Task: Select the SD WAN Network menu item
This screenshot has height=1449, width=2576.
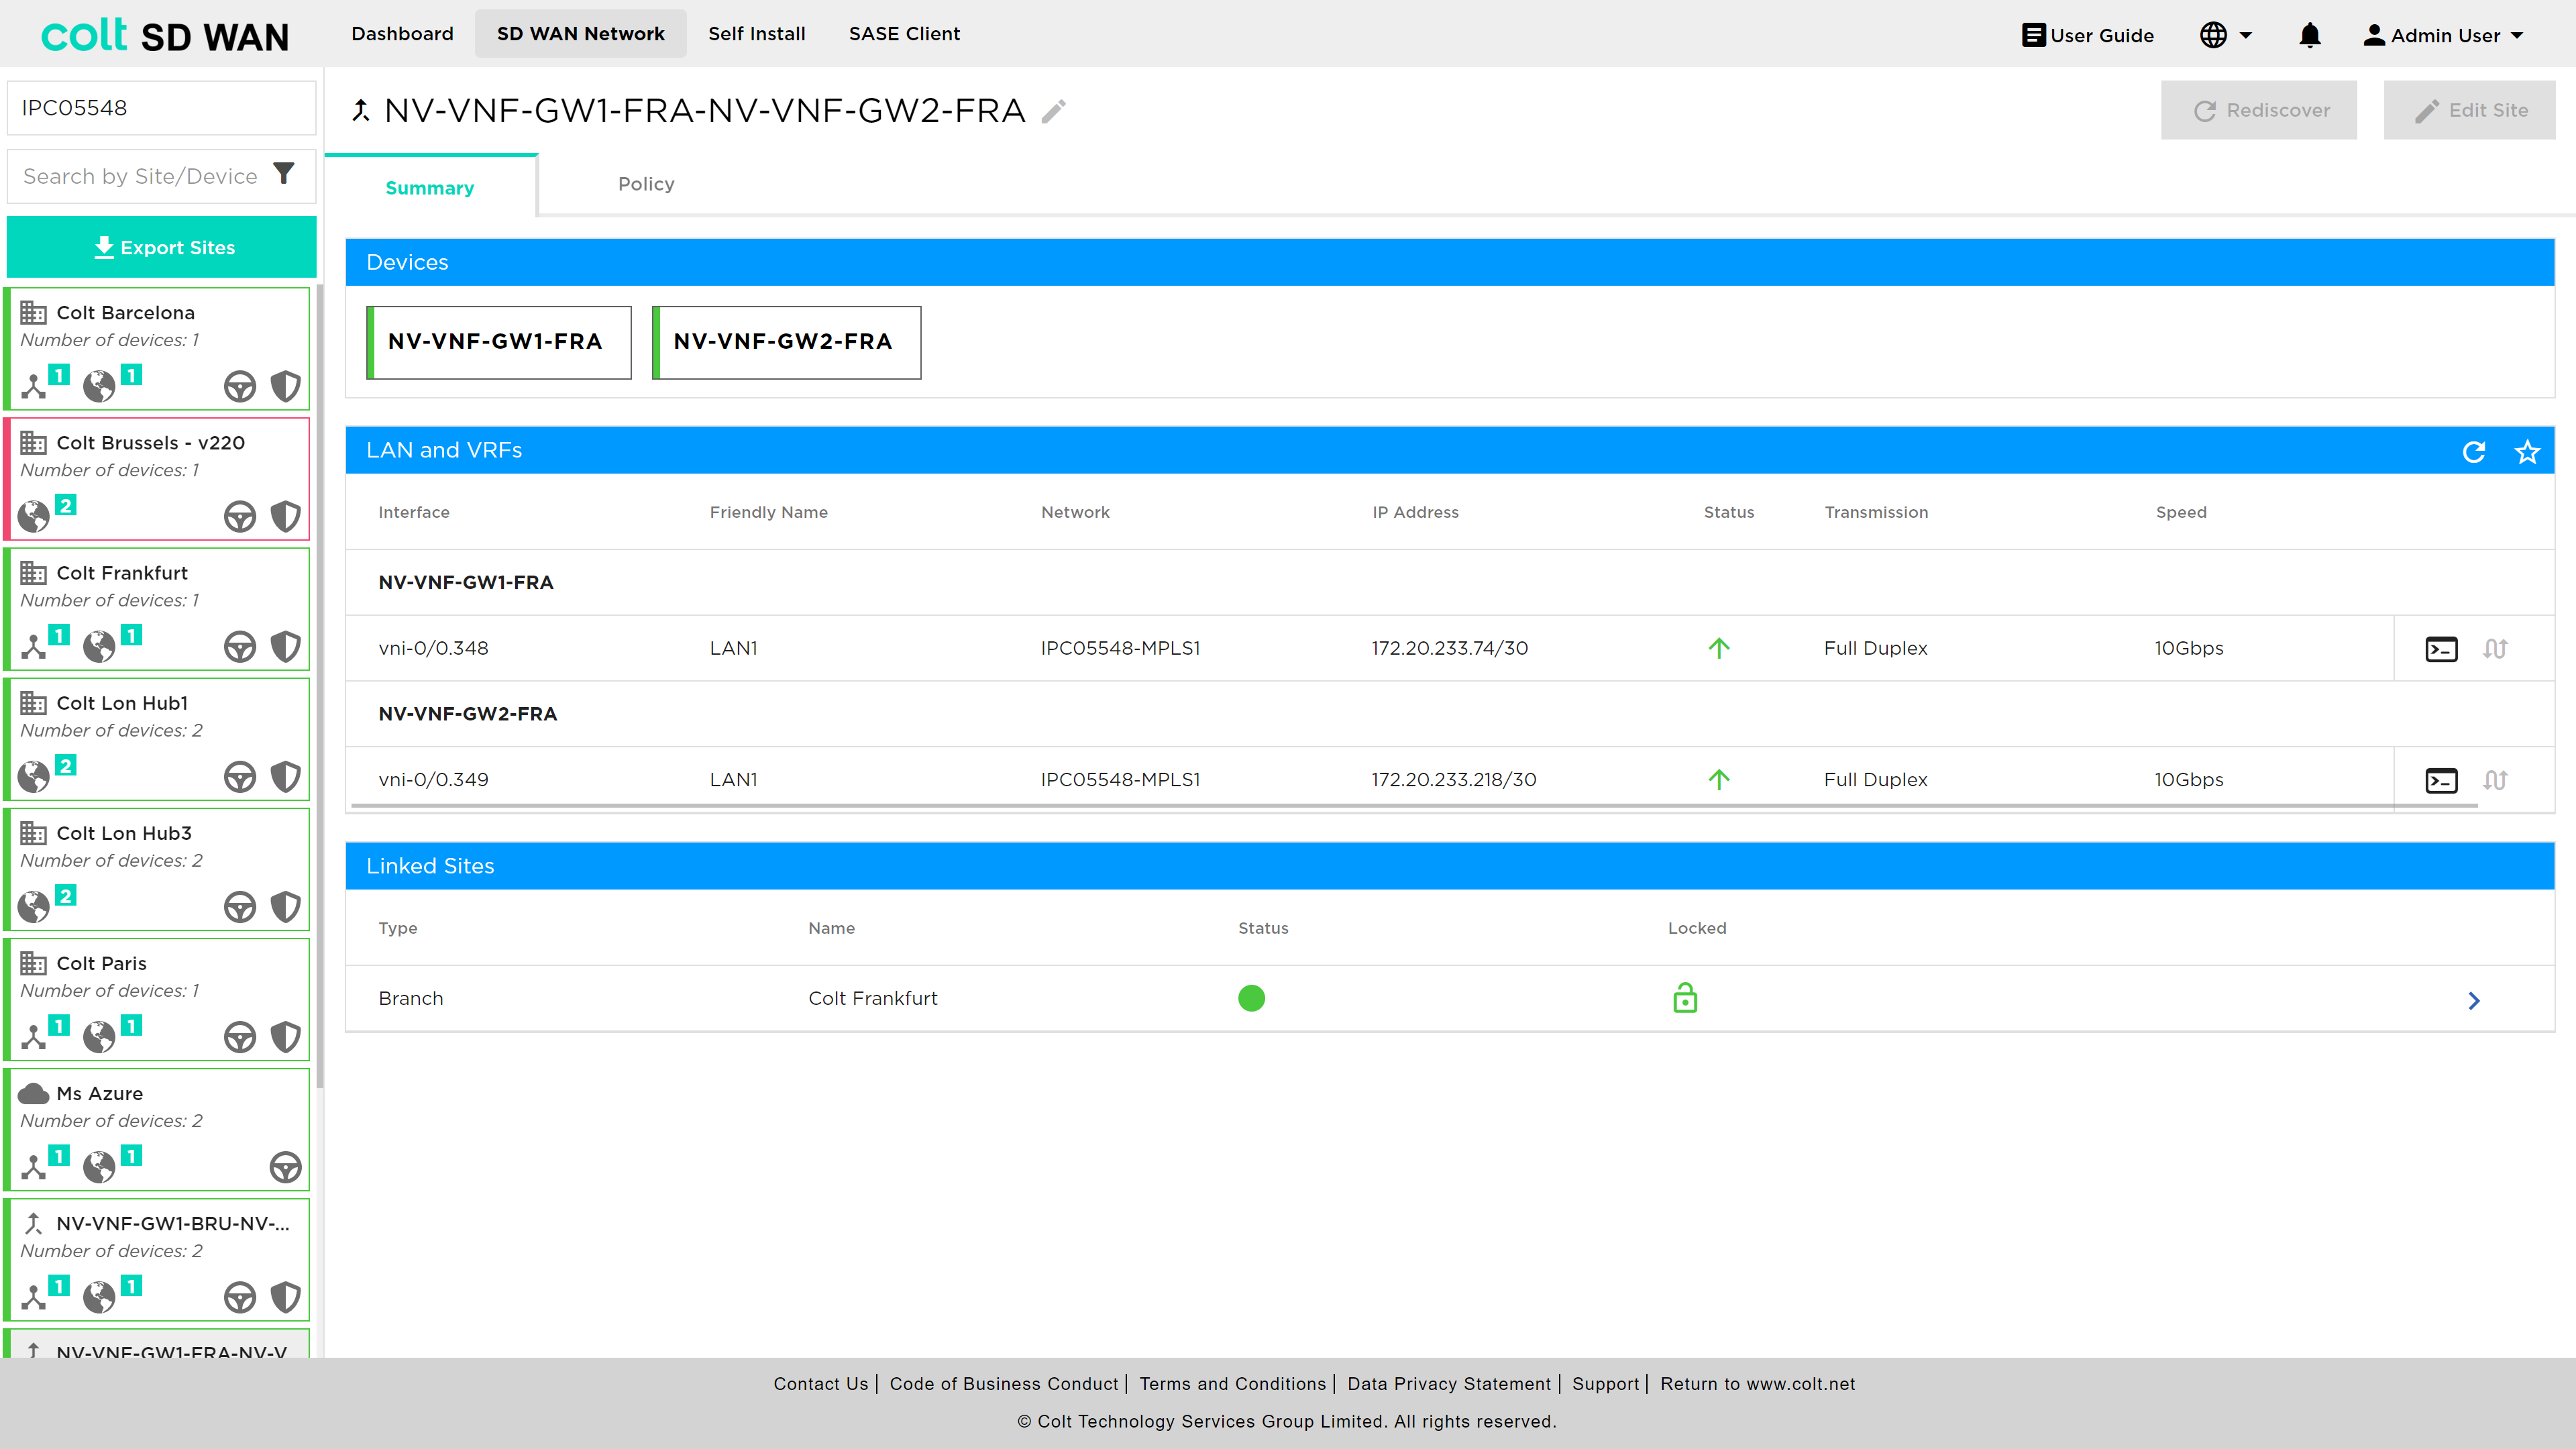Action: 580,34
